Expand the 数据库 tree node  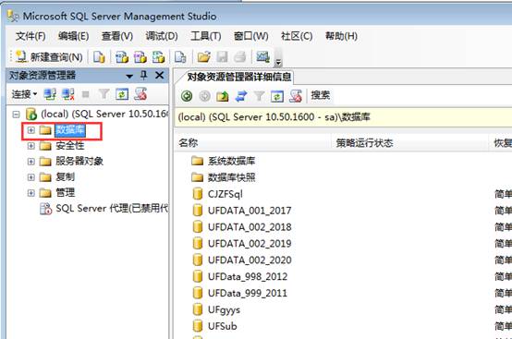(x=31, y=130)
